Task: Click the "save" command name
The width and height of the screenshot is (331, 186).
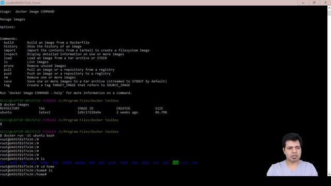Action: pyautogui.click(x=8, y=82)
